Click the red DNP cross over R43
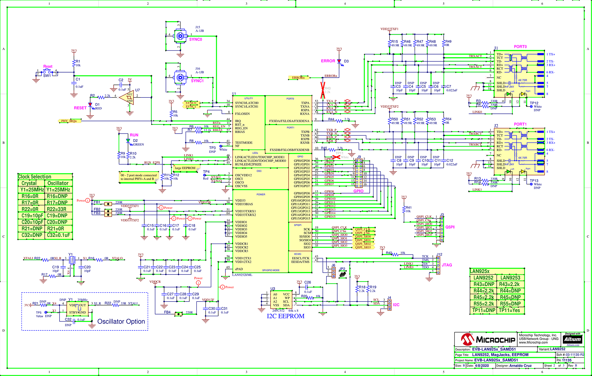The width and height of the screenshot is (592, 376). click(x=323, y=90)
